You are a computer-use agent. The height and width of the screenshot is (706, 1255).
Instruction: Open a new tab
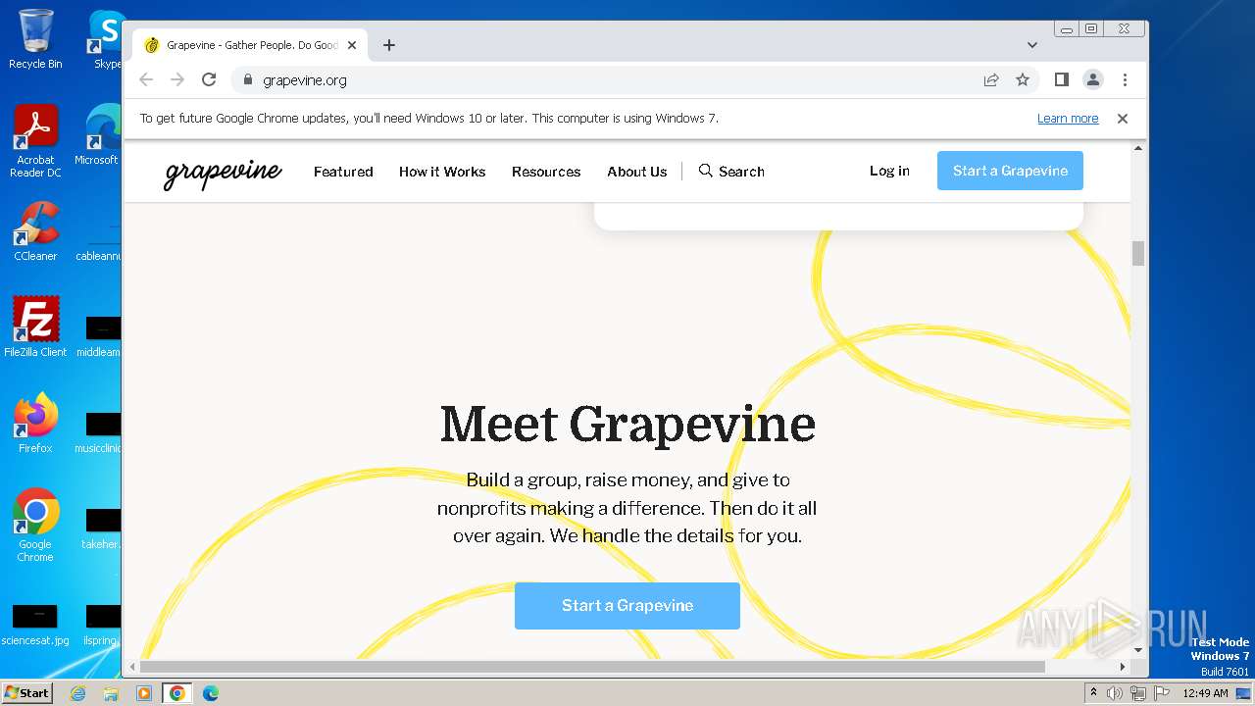coord(389,45)
